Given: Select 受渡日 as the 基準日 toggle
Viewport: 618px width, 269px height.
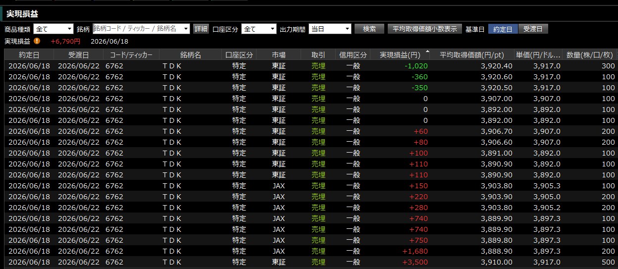Looking at the screenshot, I should coord(533,29).
